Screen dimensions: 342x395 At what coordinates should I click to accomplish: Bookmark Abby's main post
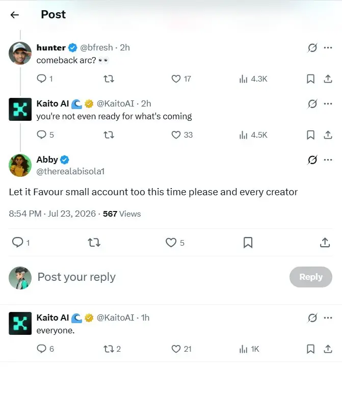(248, 243)
